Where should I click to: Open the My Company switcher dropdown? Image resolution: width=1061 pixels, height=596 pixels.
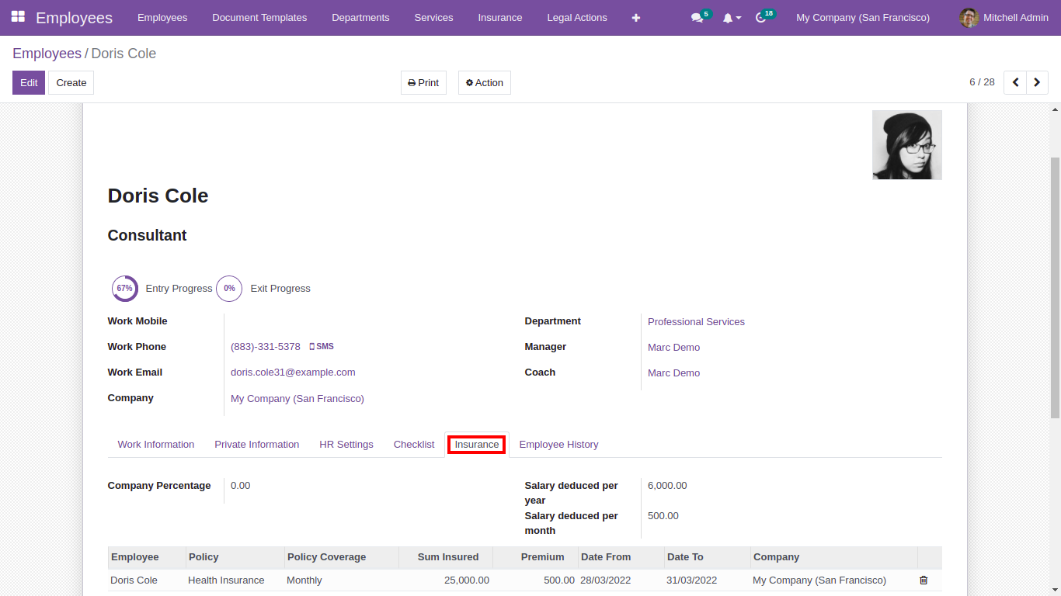point(862,17)
